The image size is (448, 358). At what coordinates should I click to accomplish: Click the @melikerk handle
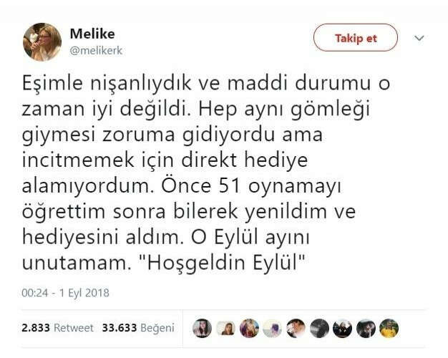click(x=97, y=50)
